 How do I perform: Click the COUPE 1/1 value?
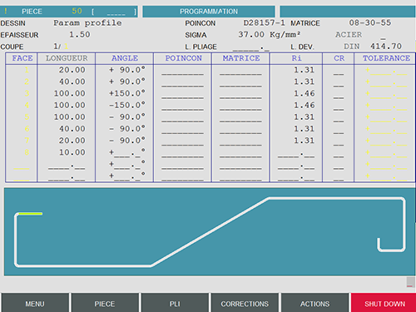coord(61,47)
